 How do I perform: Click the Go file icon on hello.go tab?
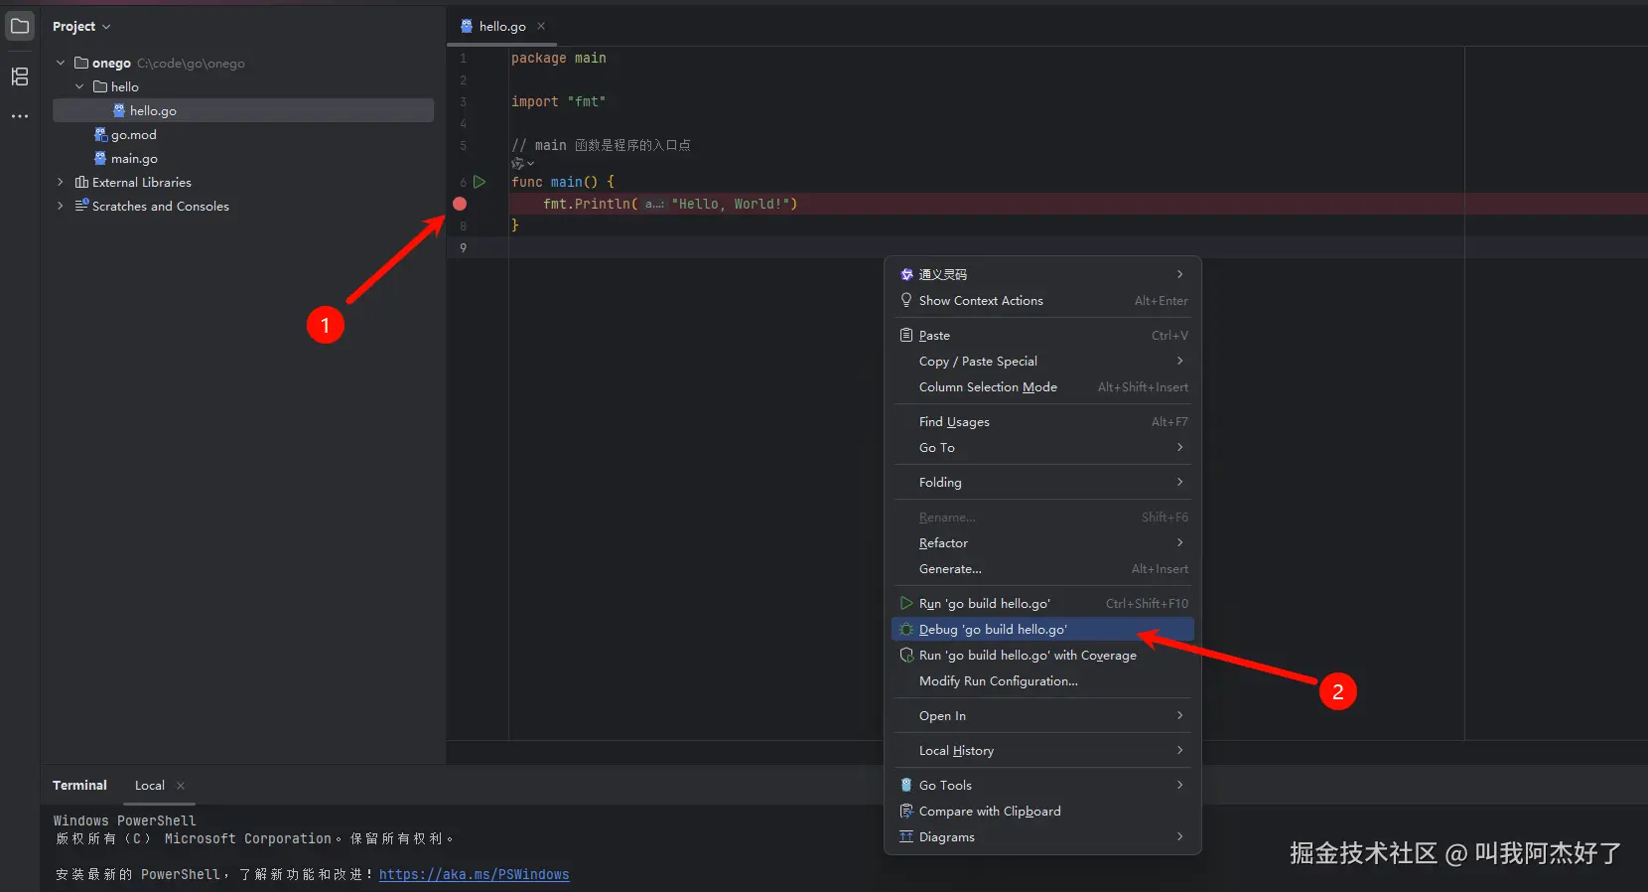(467, 26)
